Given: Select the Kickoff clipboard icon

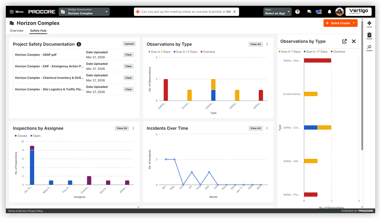Looking at the screenshot, I should [369, 35].
